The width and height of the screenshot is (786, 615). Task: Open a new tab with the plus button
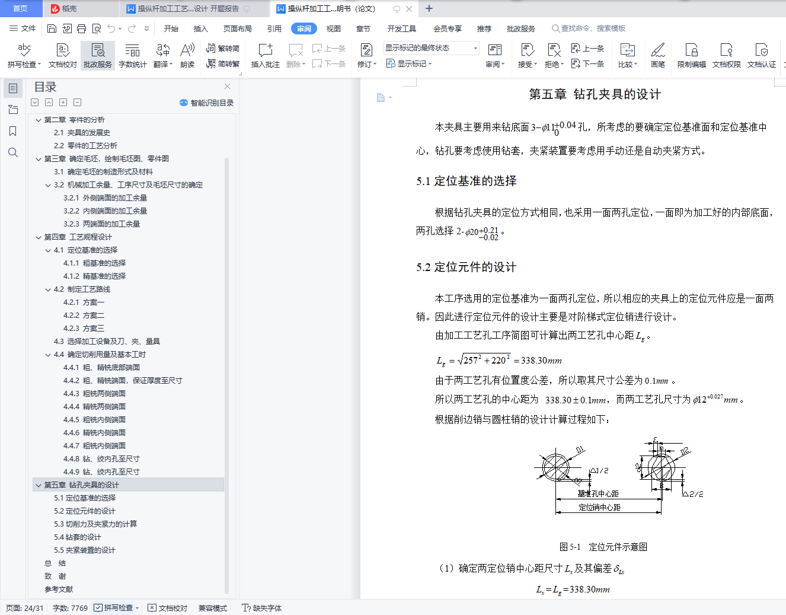tap(429, 8)
